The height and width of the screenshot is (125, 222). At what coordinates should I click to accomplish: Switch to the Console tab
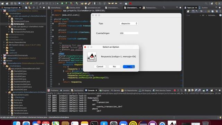click(91, 90)
